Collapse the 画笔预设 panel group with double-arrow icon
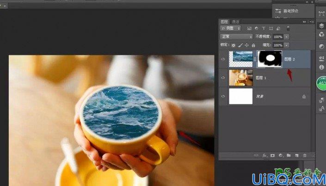The image size is (326, 186). point(307,2)
